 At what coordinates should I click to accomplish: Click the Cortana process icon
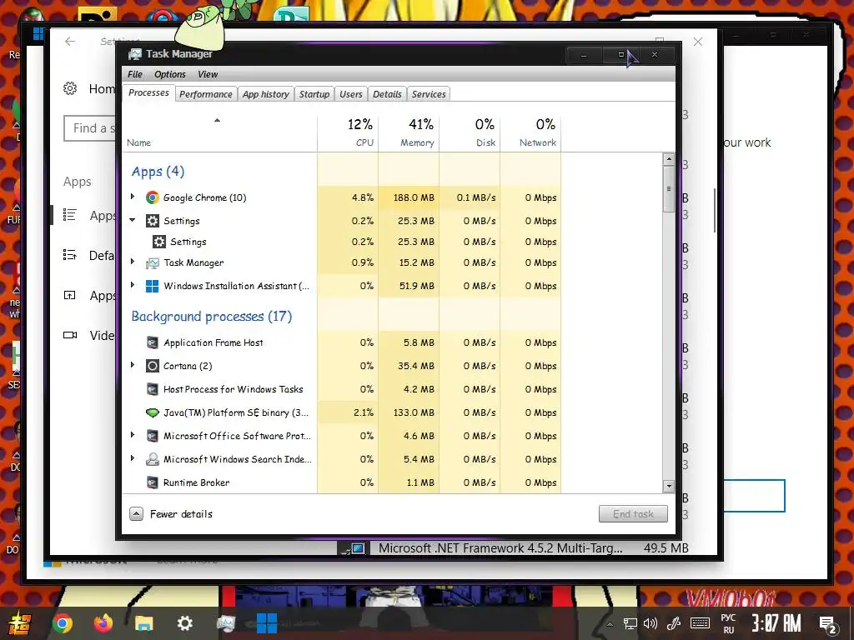click(x=153, y=366)
